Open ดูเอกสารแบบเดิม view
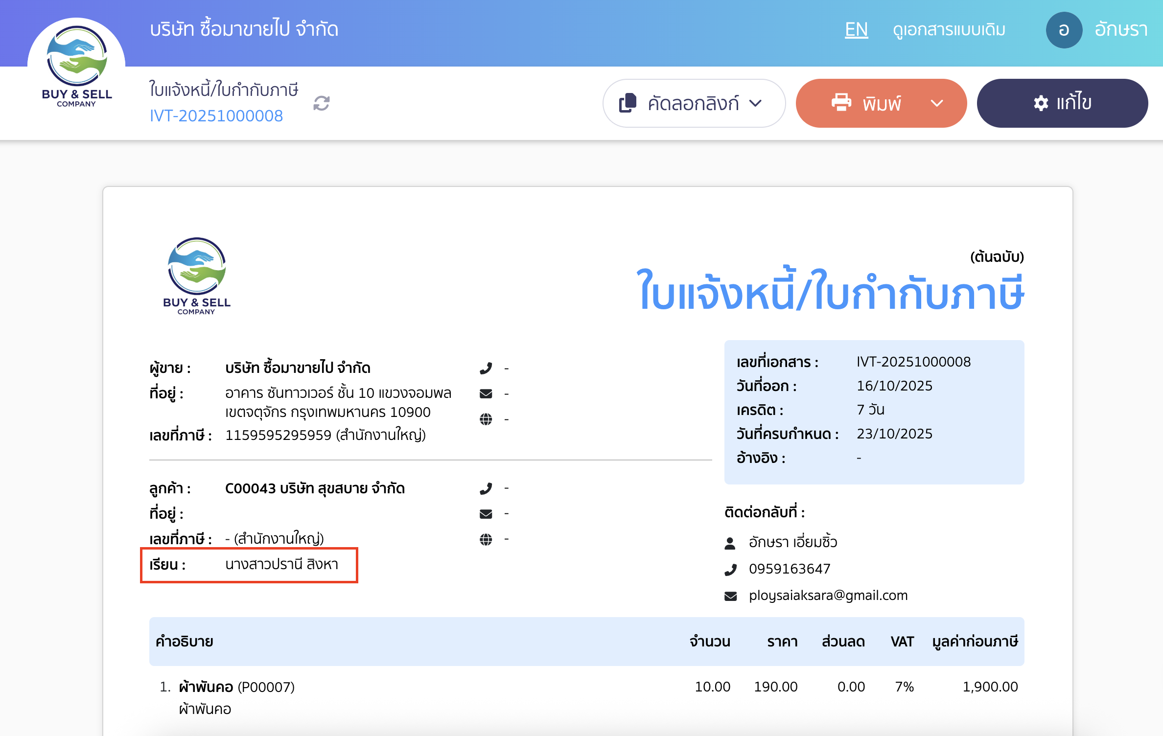The width and height of the screenshot is (1163, 736). [948, 29]
